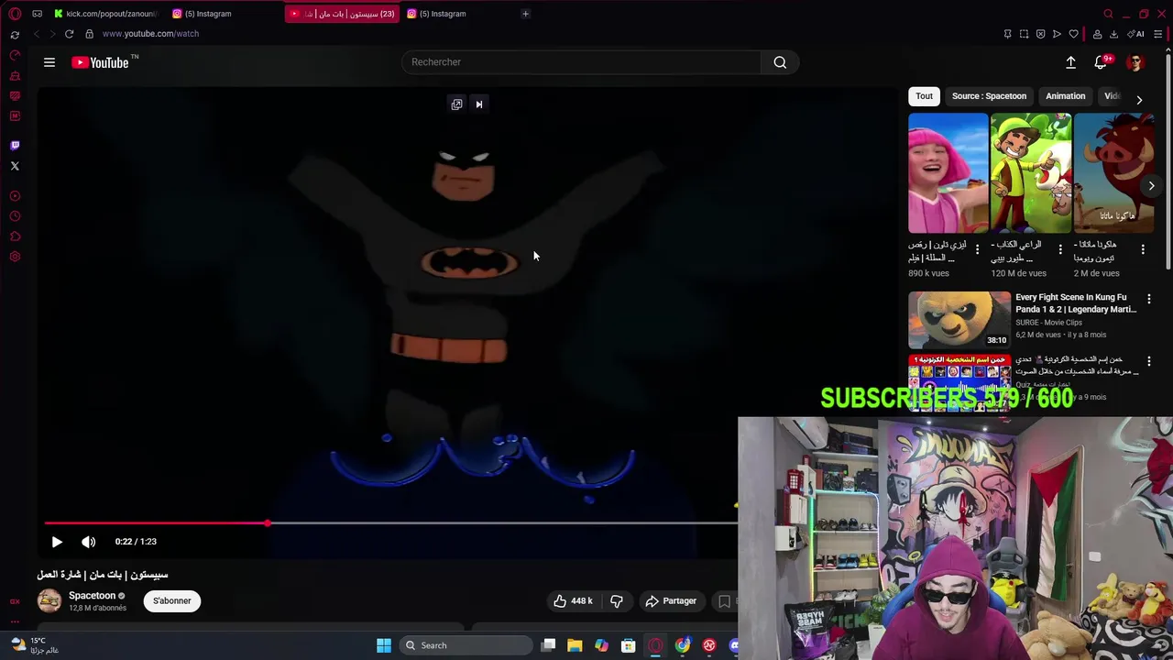Reload the page with refresh icon

coord(69,34)
